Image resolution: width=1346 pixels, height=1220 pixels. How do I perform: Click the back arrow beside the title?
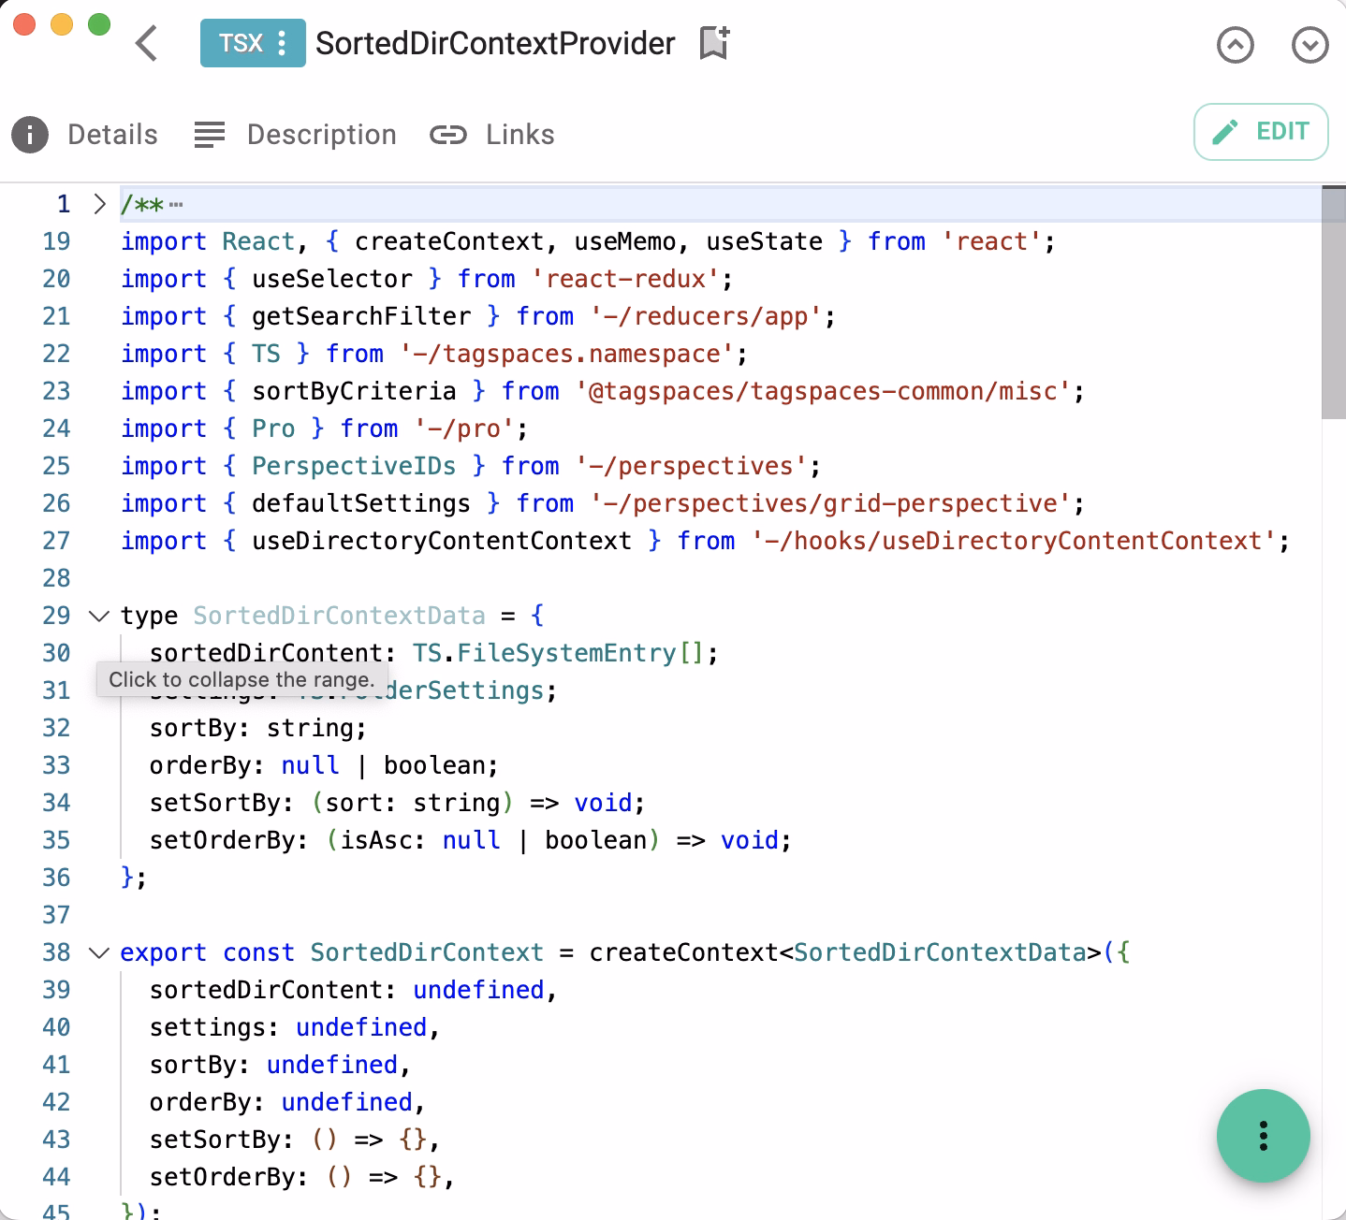pyautogui.click(x=147, y=43)
